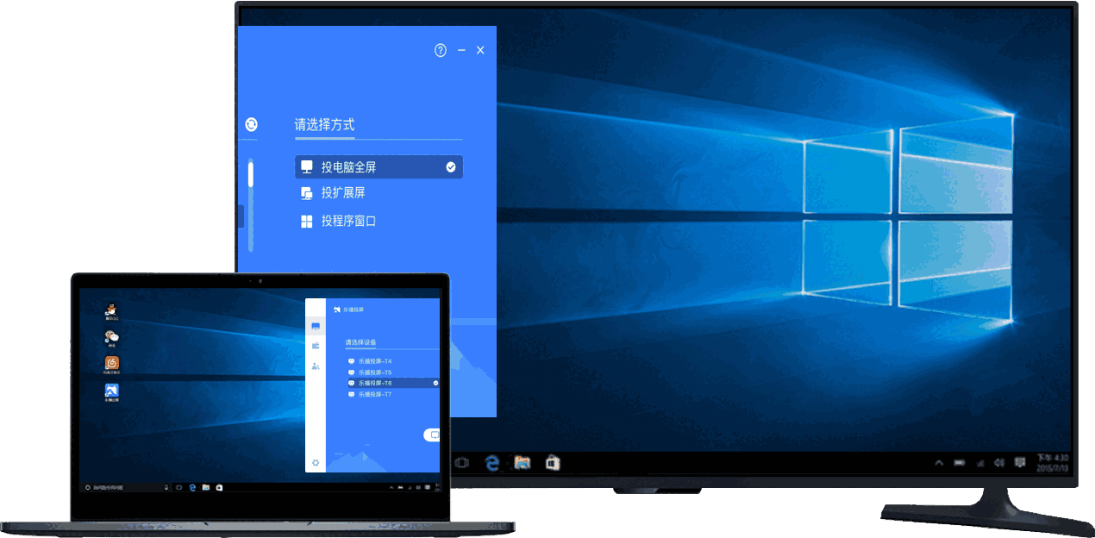The width and height of the screenshot is (1095, 538).
Task: Select 投电脑全屏 full-screen casting mode
Action: tap(379, 167)
